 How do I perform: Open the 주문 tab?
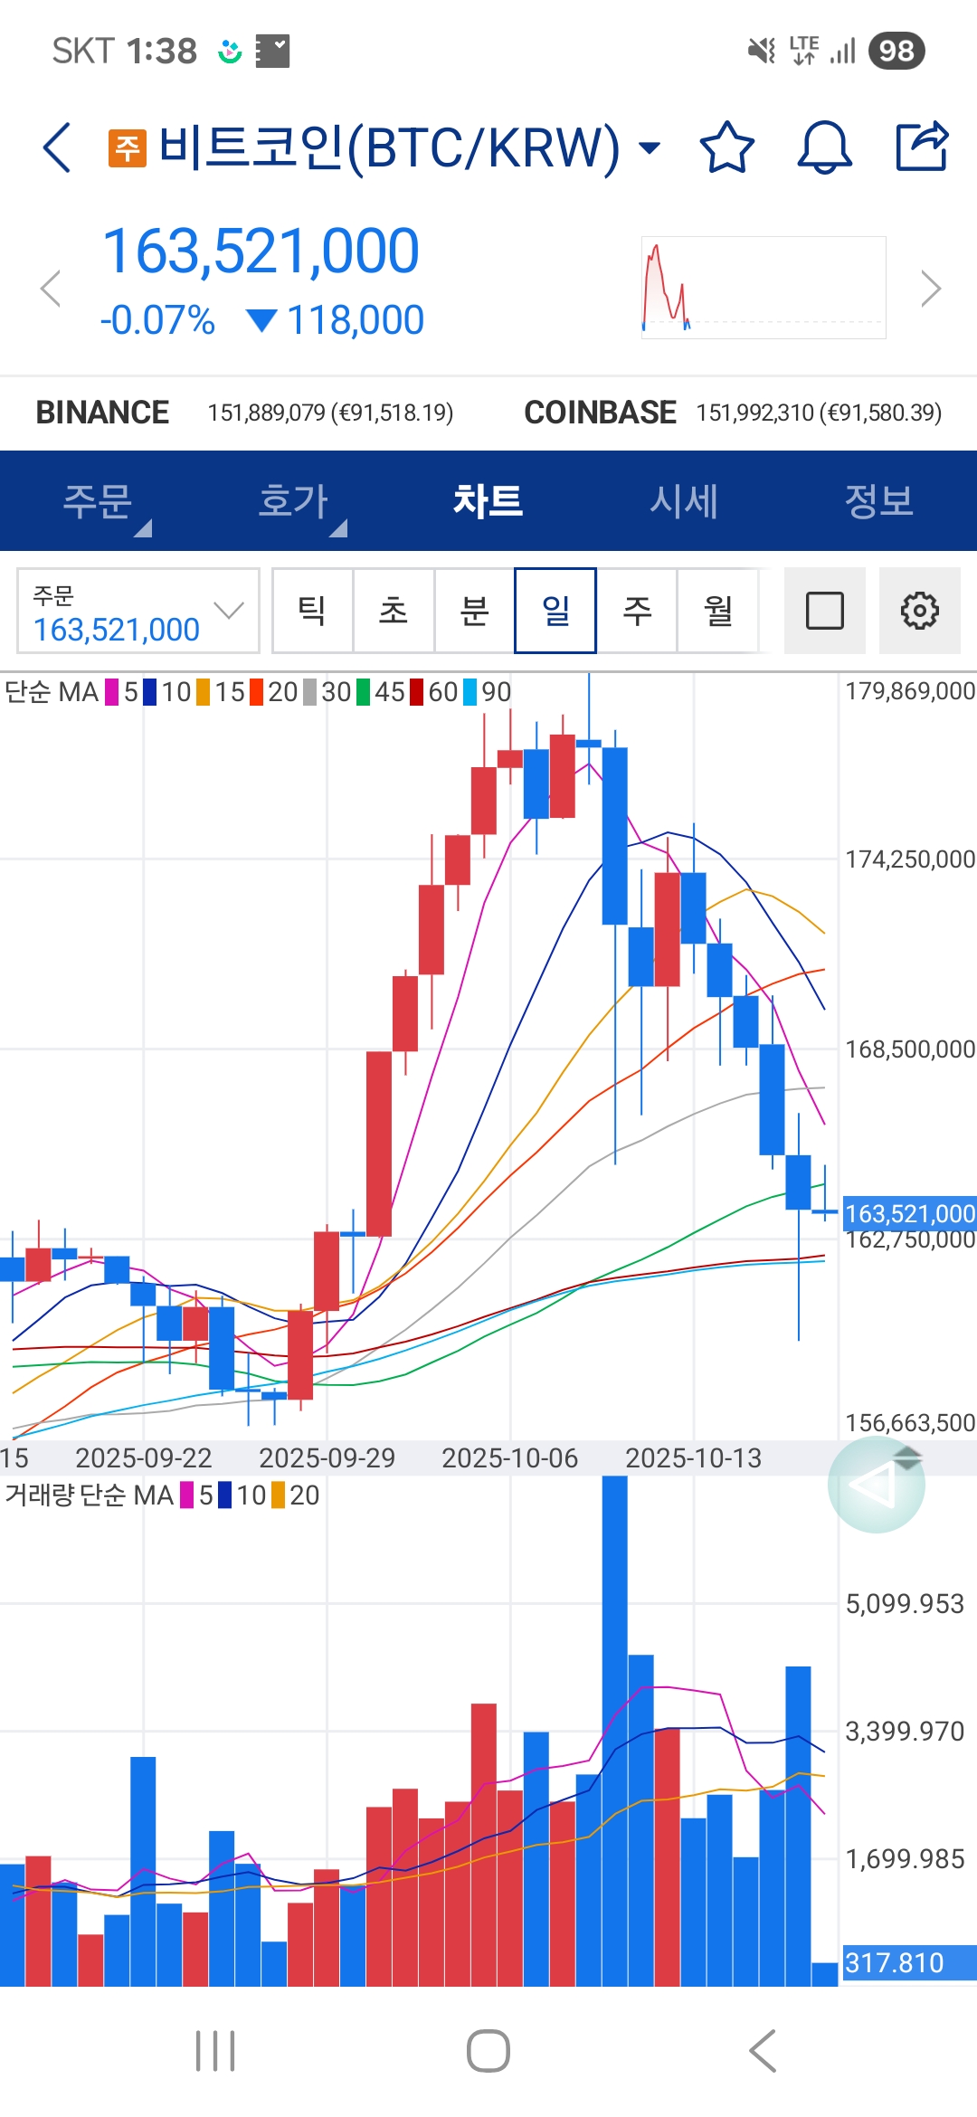click(98, 501)
